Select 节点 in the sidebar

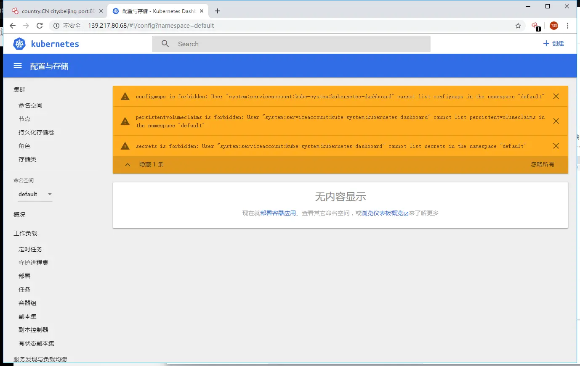coord(24,119)
